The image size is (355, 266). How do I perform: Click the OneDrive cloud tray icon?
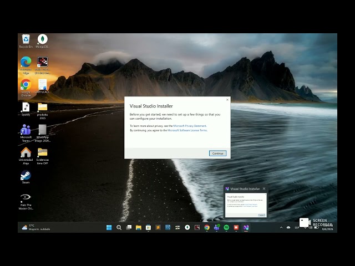288,228
